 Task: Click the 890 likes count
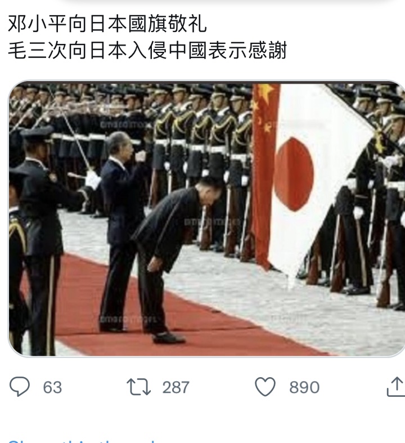tap(304, 387)
